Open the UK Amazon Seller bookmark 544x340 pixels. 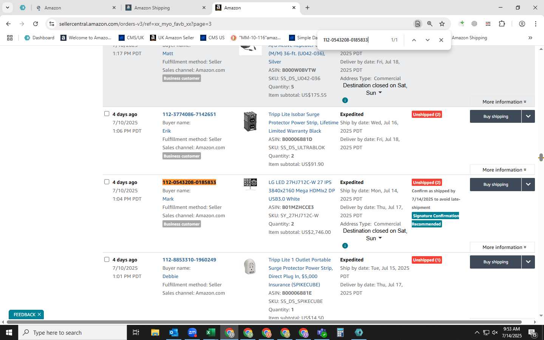point(172,38)
